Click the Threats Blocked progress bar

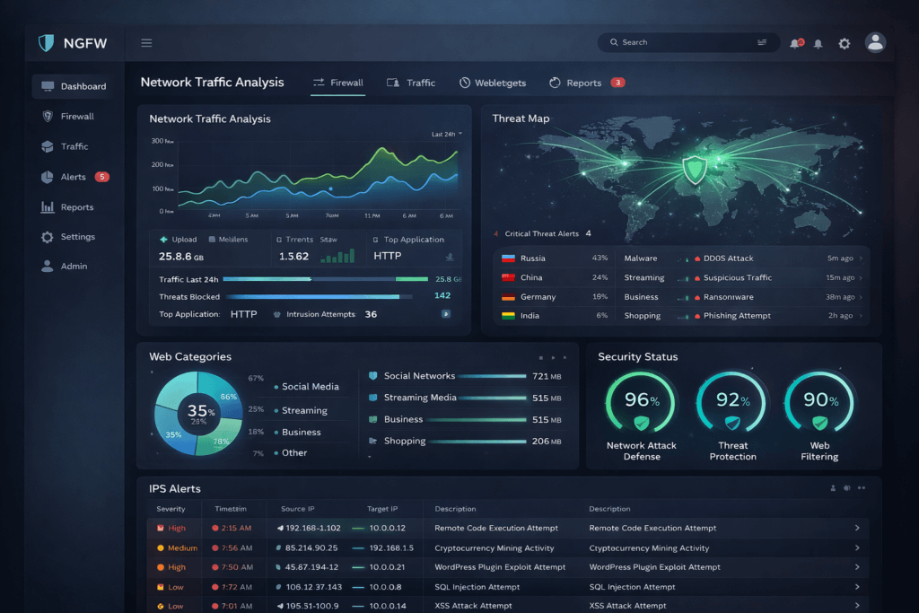311,296
